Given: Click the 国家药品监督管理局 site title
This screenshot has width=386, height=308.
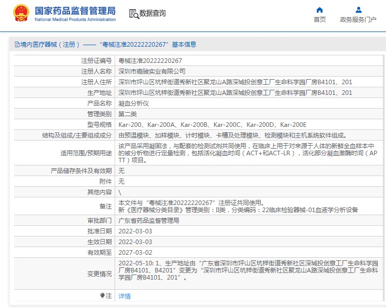Looking at the screenshot, I should click(75, 11).
